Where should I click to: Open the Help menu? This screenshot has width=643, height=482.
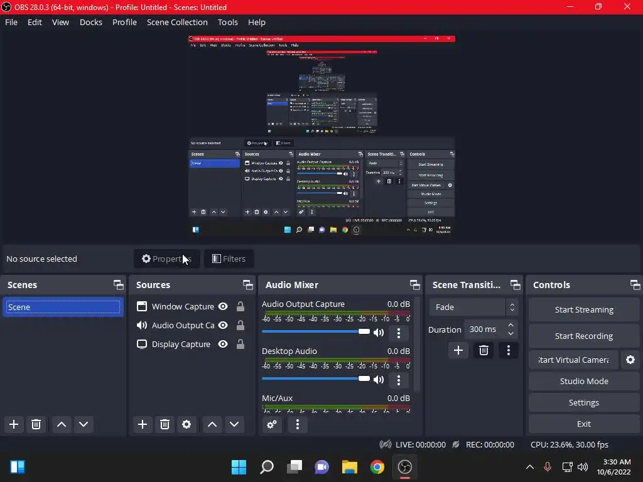click(x=257, y=22)
